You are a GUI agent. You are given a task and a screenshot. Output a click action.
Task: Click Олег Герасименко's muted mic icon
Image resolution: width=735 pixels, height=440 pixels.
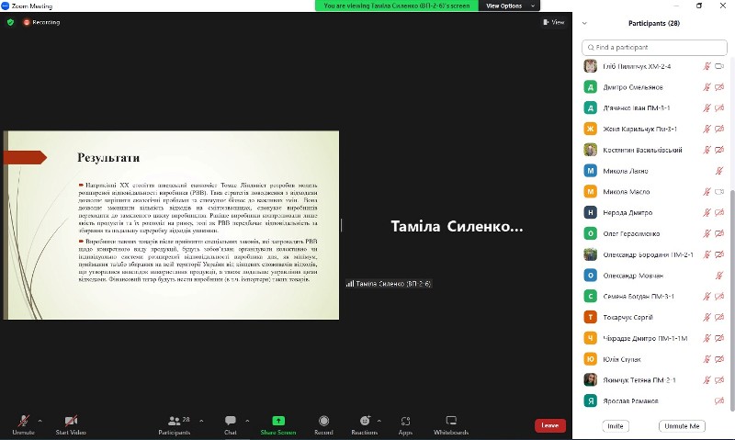[x=707, y=233]
